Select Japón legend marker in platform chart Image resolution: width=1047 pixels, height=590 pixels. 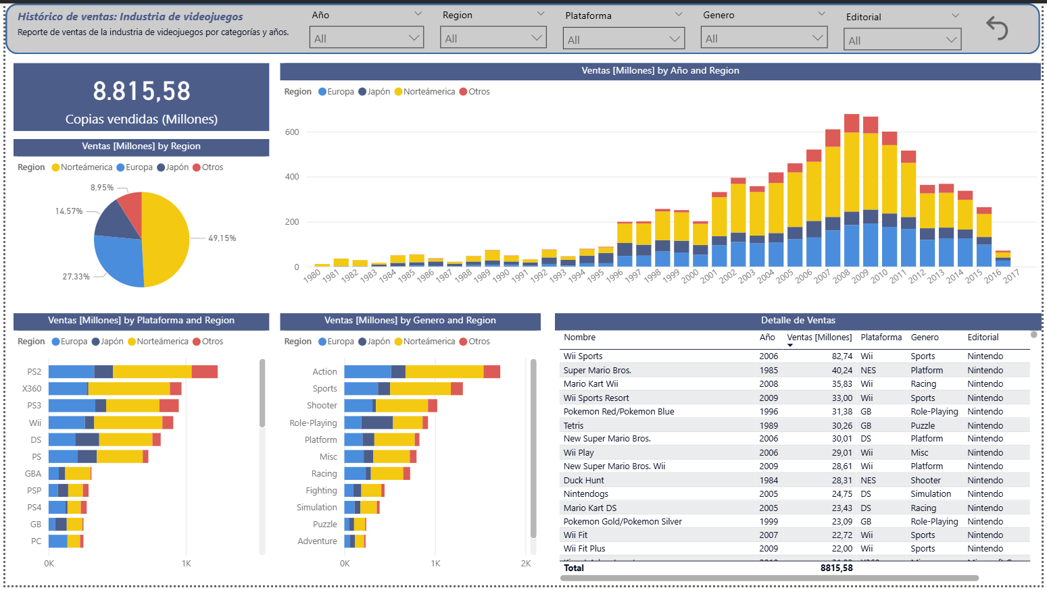click(x=96, y=342)
